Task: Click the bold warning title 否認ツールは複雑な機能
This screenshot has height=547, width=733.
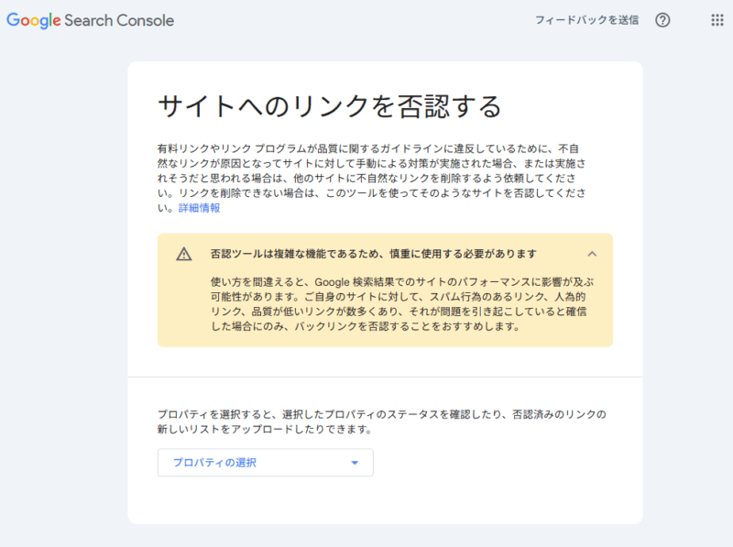Action: tap(373, 254)
